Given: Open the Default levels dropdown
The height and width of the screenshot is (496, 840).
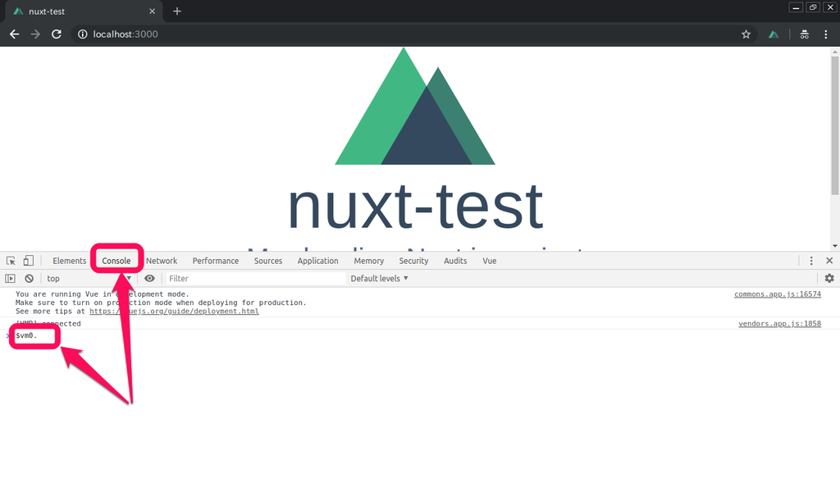Looking at the screenshot, I should [x=379, y=279].
